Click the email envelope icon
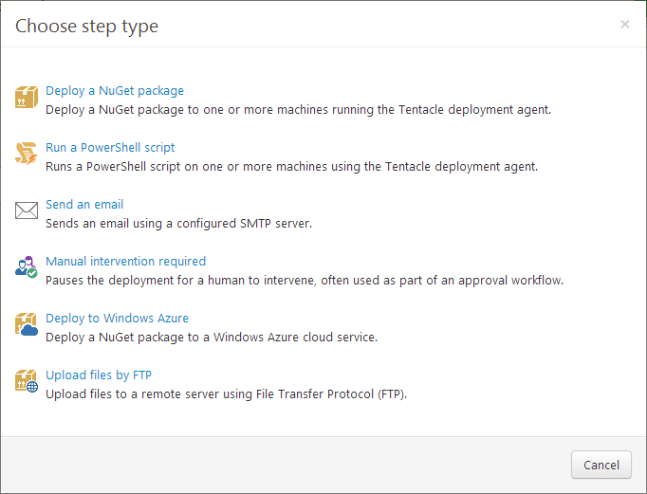Screen dimensions: 647x494 point(26,210)
